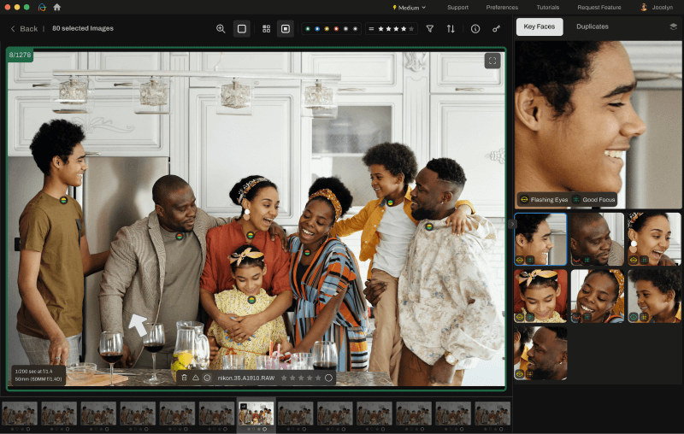Collapse the right panel with arrow handle

pyautogui.click(x=511, y=224)
